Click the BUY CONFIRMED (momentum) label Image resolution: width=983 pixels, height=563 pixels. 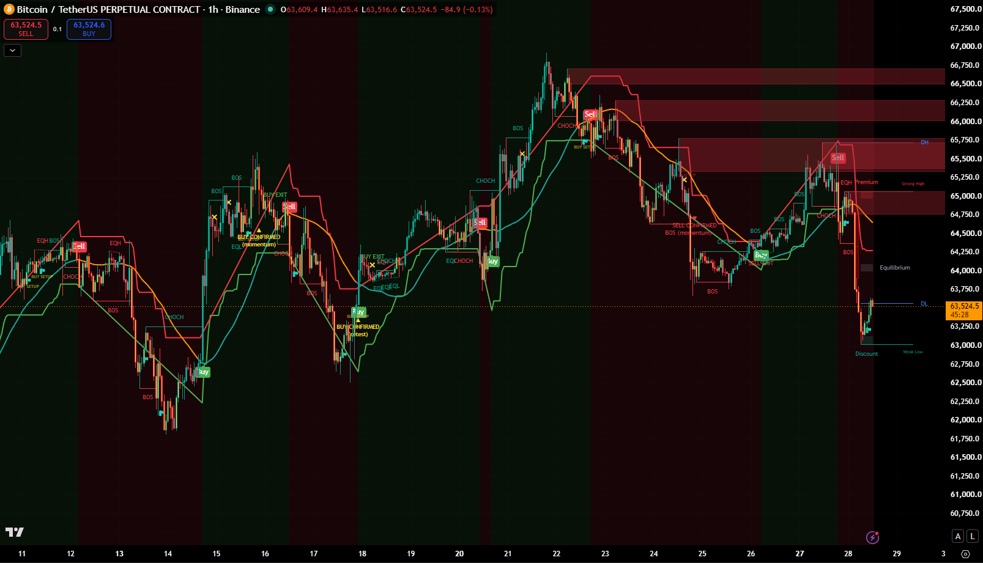pos(259,240)
